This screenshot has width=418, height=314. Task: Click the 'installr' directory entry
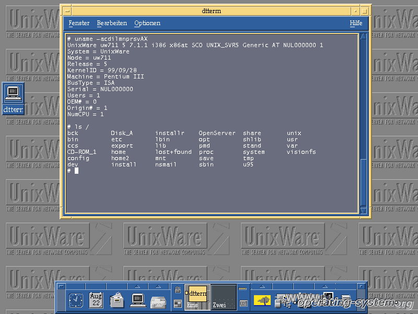169,133
